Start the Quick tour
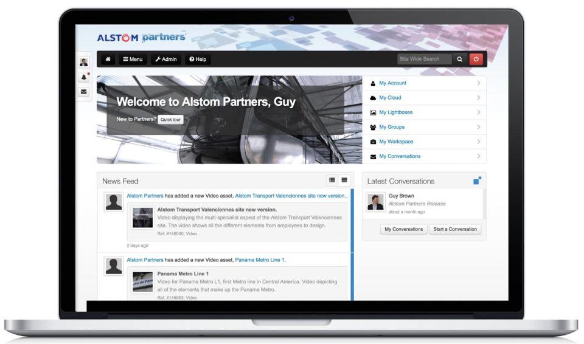This screenshot has width=584, height=344. click(170, 120)
